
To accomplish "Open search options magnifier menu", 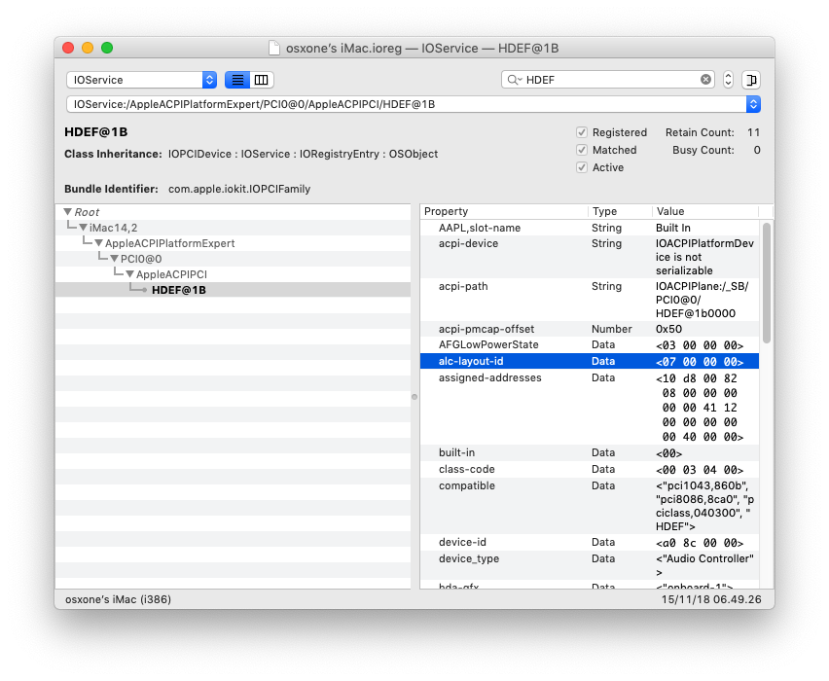I will point(515,80).
